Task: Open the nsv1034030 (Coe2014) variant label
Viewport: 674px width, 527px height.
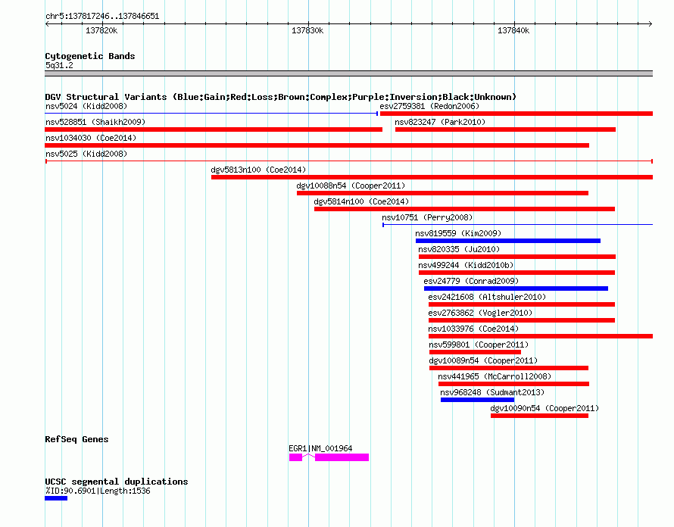Action: pos(91,138)
